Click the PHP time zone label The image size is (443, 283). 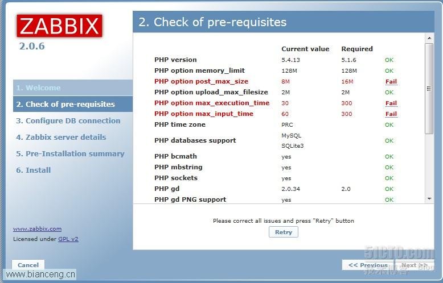[180, 124]
